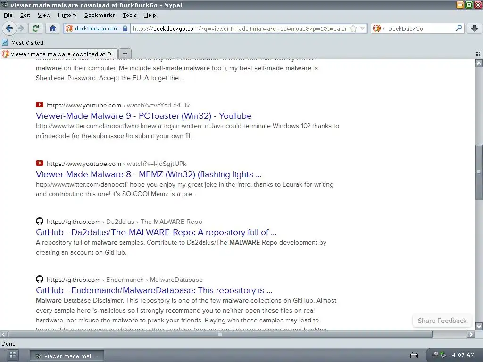Open the search engine selector dropdown
Image resolution: width=483 pixels, height=362 pixels.
(379, 28)
